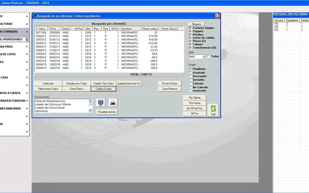Expand the NO COBRADAS submenu arrow

[27, 32]
